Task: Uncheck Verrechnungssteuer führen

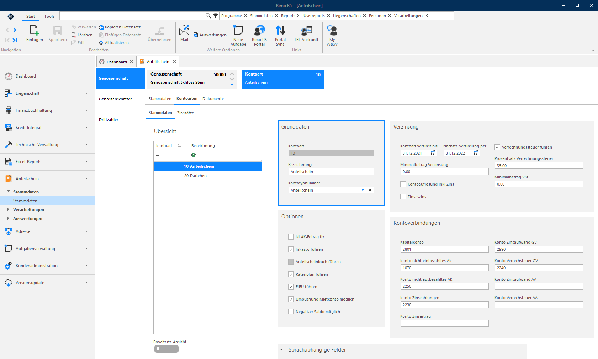Action: coord(497,147)
